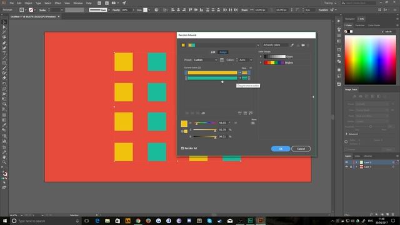Open the Transform panel icon in right dock

[x=339, y=50]
